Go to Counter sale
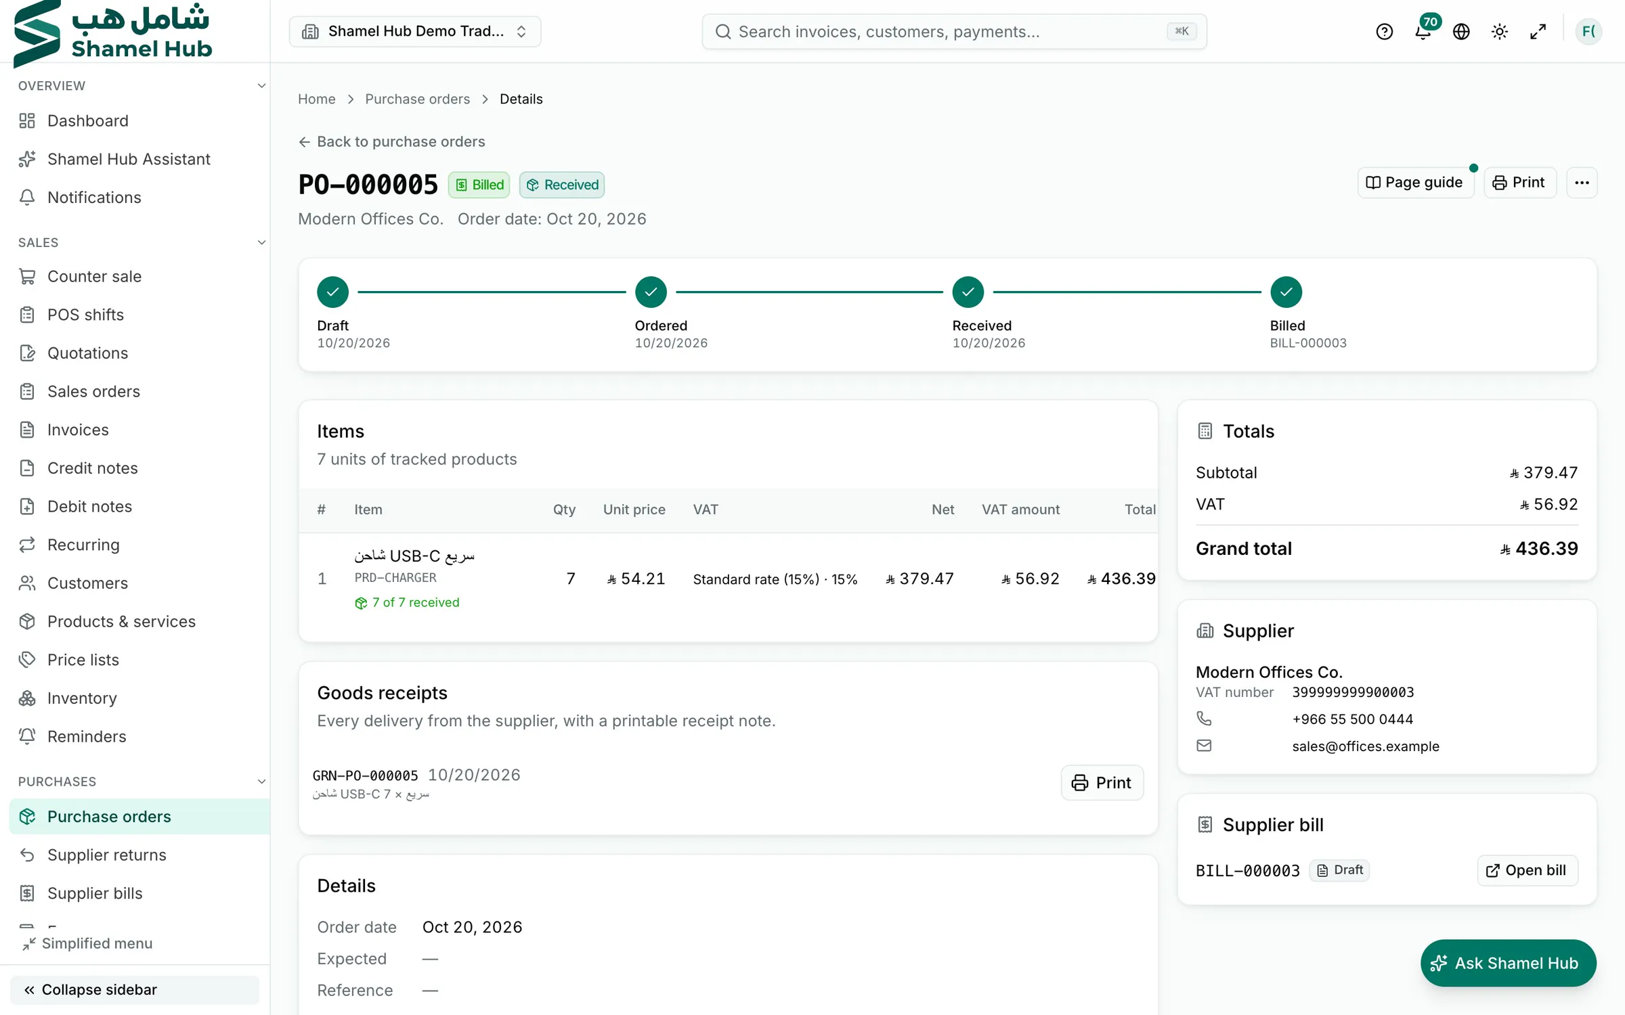Screen dimensions: 1625x1015 tap(139, 277)
